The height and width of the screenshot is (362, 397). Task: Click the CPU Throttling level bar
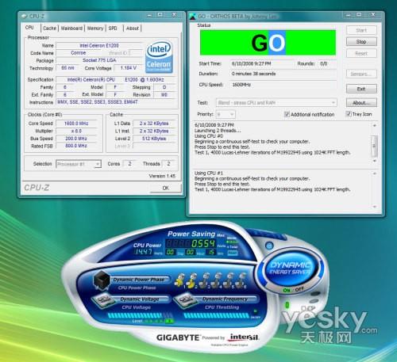click(217, 315)
